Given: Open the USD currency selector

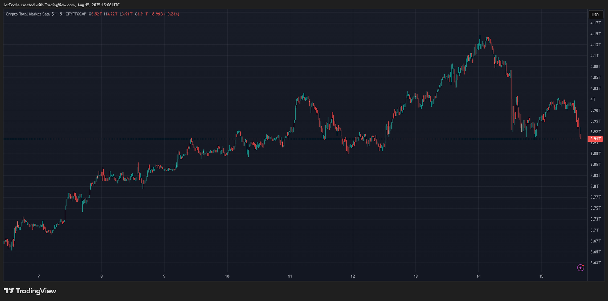Looking at the screenshot, I should coord(595,15).
